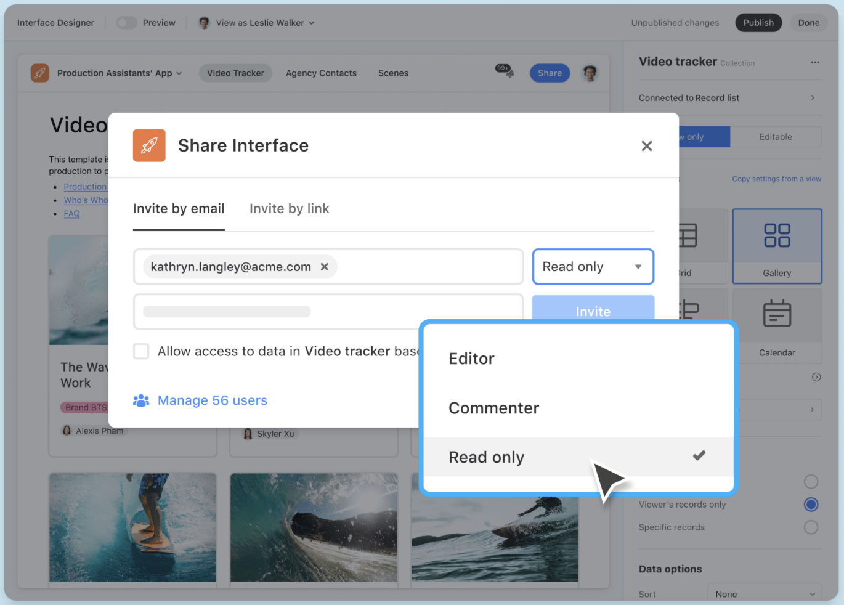Click Manage 56 users link

213,400
